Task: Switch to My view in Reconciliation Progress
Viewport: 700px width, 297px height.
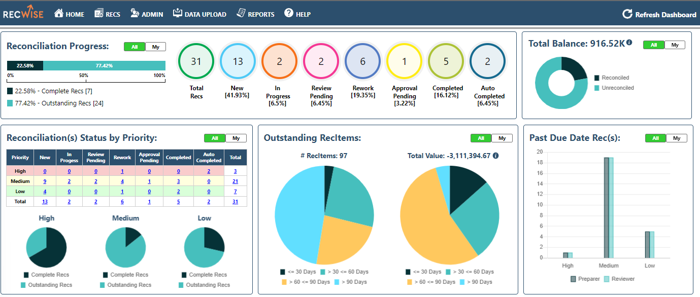Action: point(156,46)
